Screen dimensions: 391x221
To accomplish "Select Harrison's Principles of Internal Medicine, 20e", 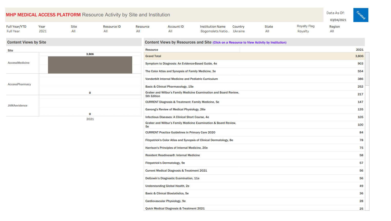I will tap(254, 148).
